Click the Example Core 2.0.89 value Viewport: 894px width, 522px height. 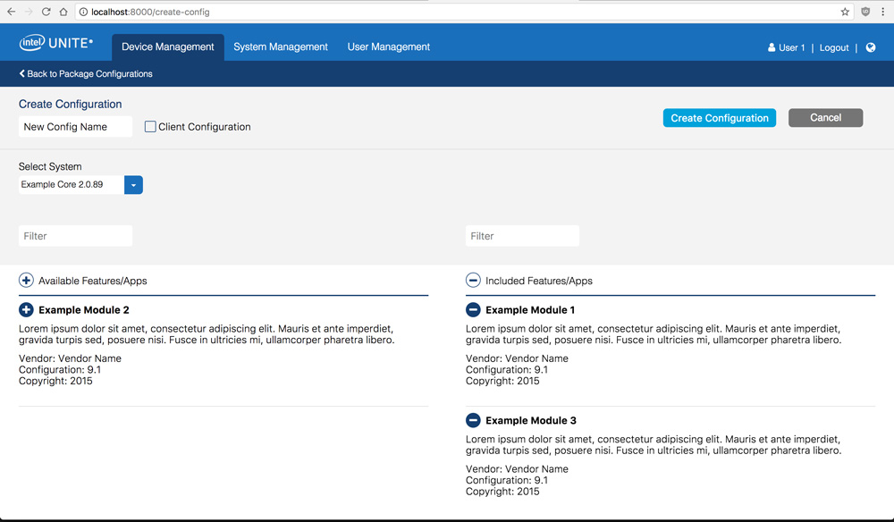[x=63, y=185]
